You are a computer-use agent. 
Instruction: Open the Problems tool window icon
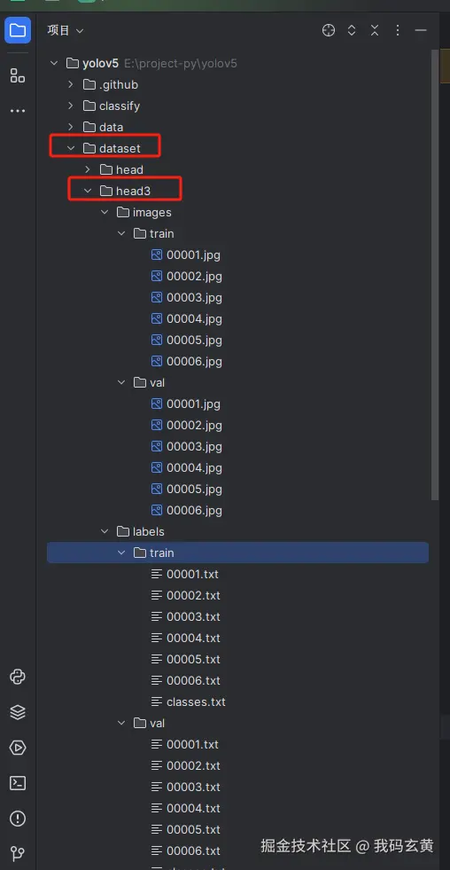click(x=18, y=819)
